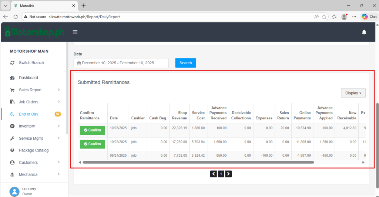The image size is (379, 197).
Task: Expand the Inventory submenu
Action: tap(59, 126)
